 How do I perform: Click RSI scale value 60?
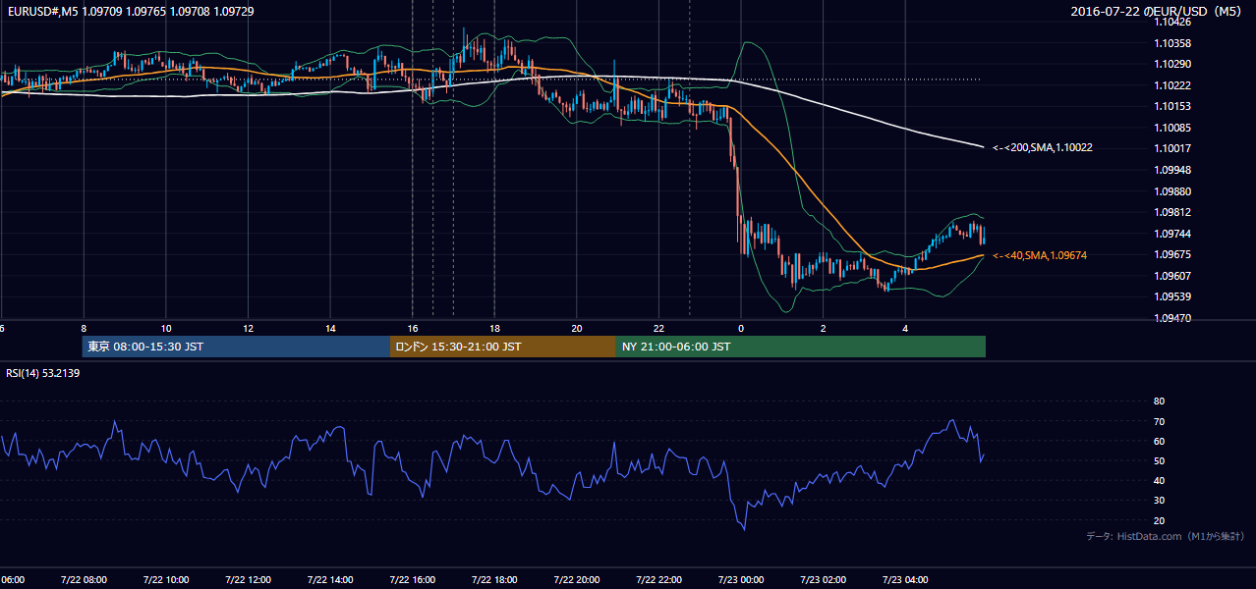pyautogui.click(x=1159, y=441)
